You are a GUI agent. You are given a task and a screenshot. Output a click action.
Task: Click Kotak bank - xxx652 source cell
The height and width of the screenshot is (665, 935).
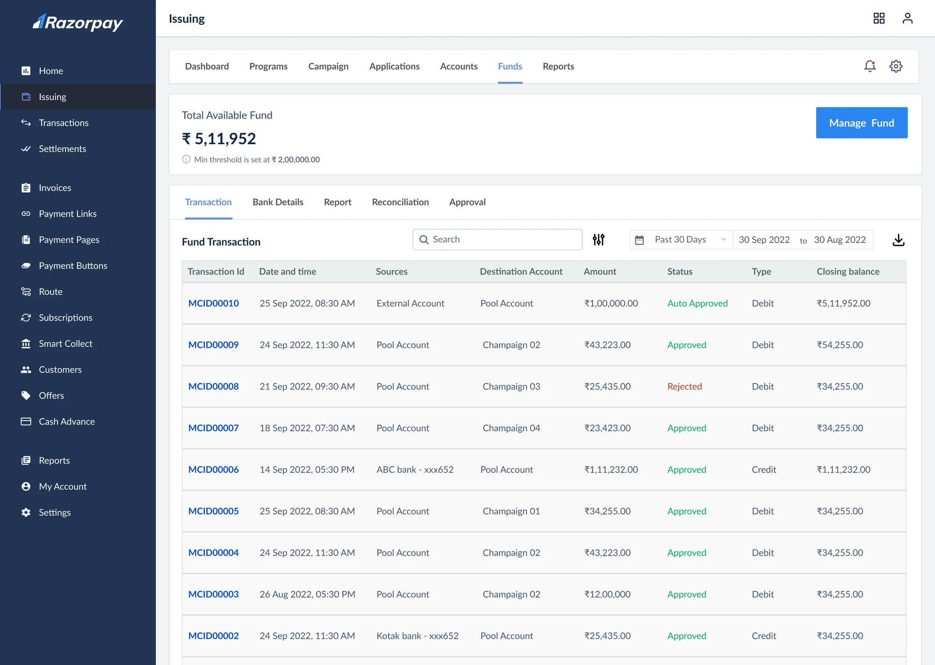click(x=417, y=636)
